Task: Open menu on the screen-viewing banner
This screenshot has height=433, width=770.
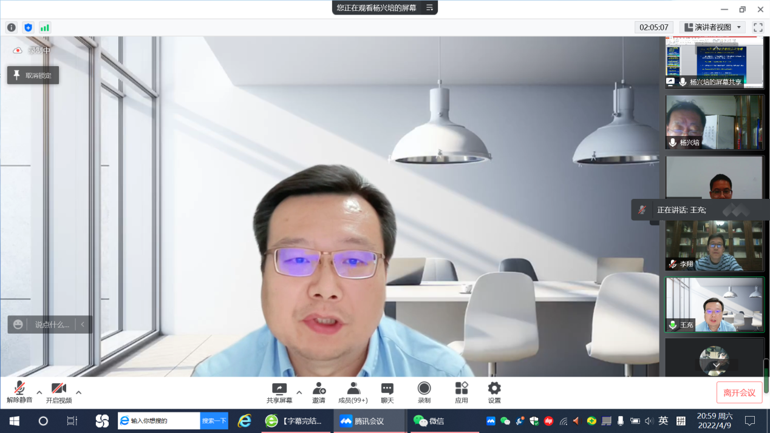Action: [x=429, y=8]
